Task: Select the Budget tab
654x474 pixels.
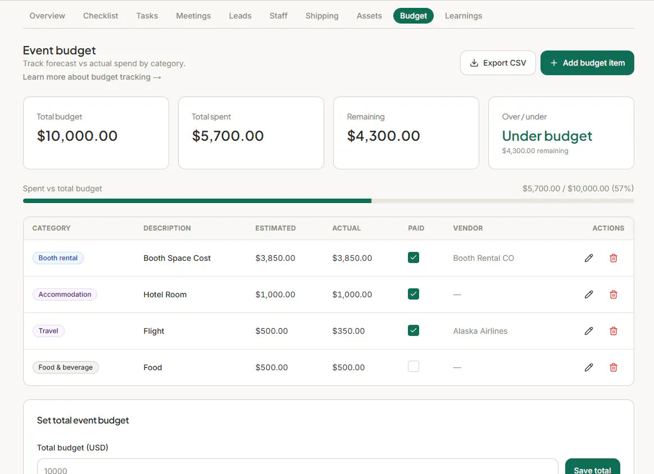Action: [x=414, y=16]
